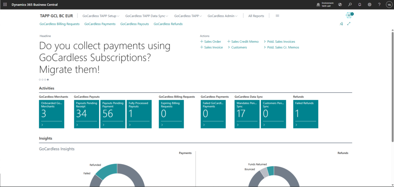
Task: Expand the GoCardless TAPP menu
Action: (188, 16)
